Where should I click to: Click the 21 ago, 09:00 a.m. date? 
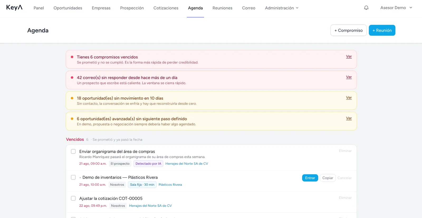click(x=93, y=164)
